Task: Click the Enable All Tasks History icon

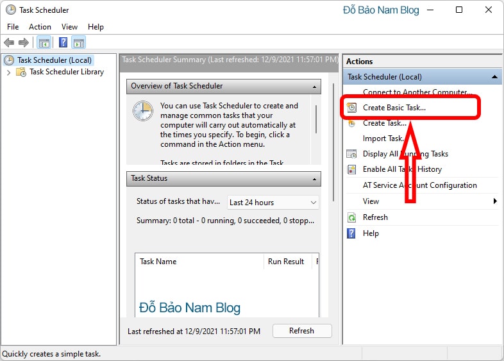Action: coord(351,169)
